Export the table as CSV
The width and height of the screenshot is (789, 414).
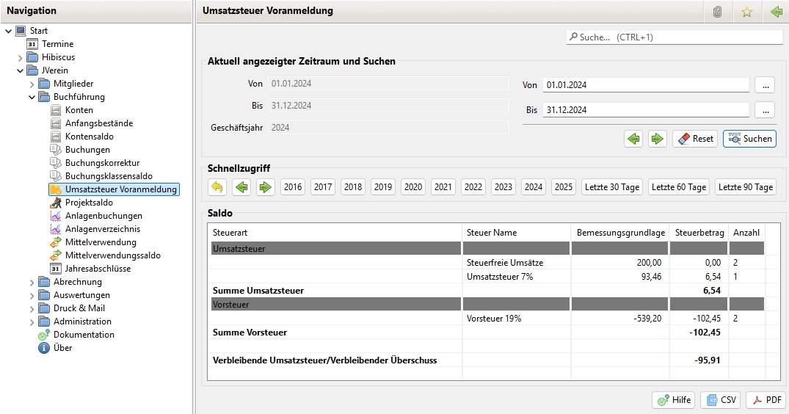[720, 400]
